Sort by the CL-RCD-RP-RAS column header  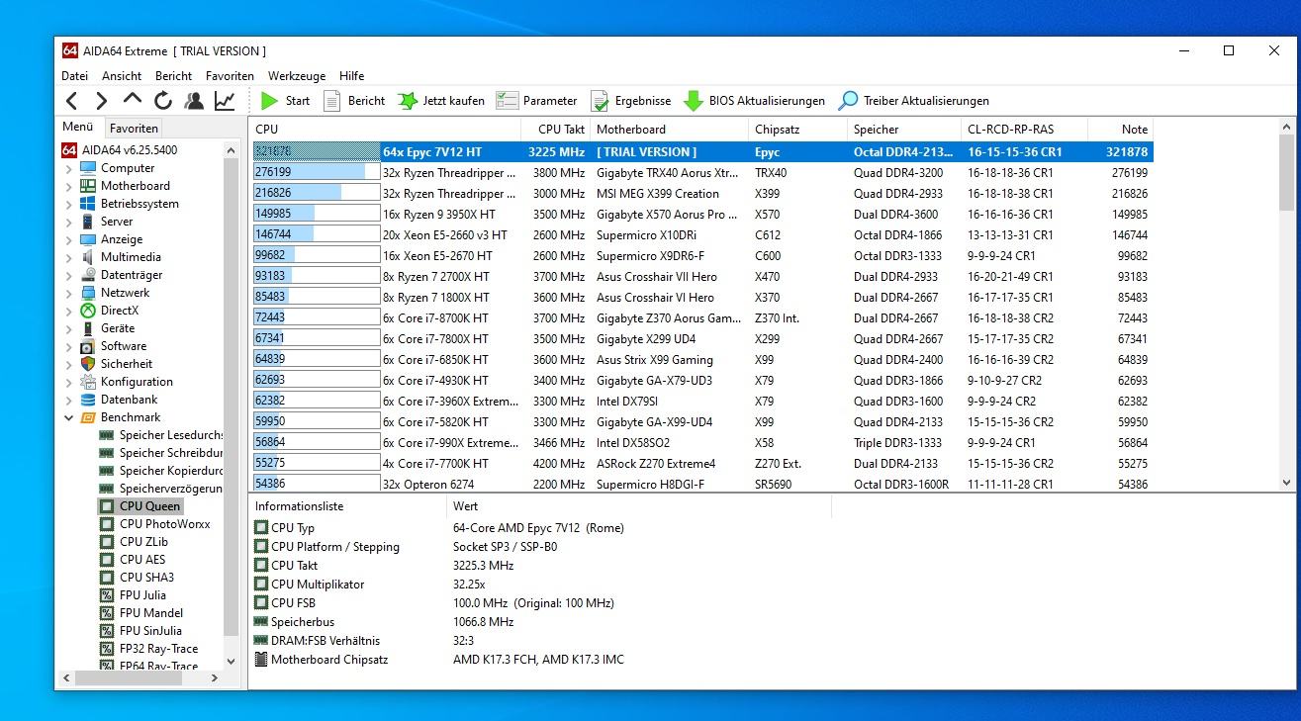pyautogui.click(x=1024, y=130)
